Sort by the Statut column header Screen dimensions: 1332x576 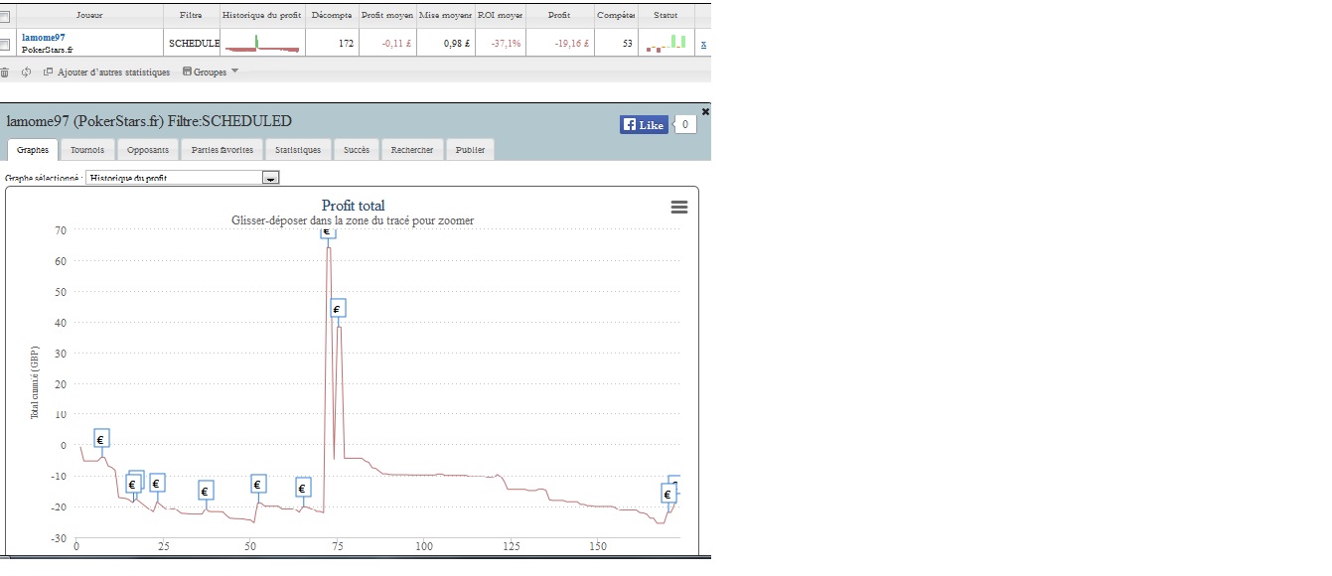tap(666, 16)
